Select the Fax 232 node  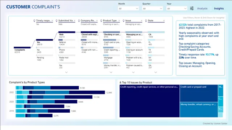coord(67,65)
